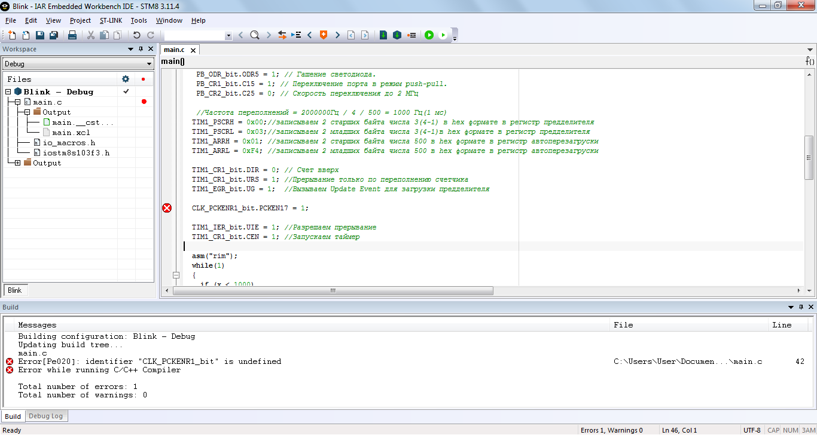The height and width of the screenshot is (435, 817).
Task: Click the red error marker beside CLK_PCKENR1 line
Action: tap(167, 208)
